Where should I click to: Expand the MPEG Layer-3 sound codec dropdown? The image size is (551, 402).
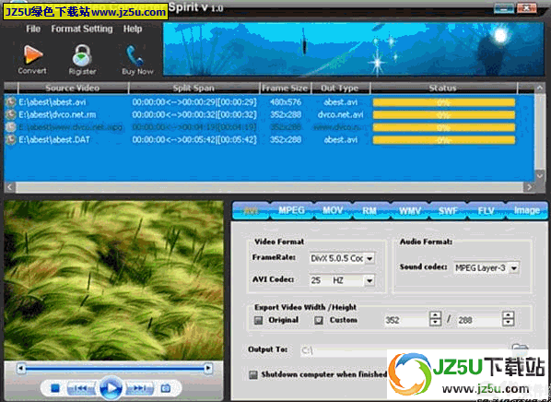click(514, 268)
